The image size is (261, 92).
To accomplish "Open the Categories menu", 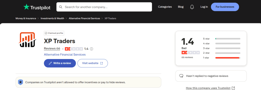I will (165, 7).
